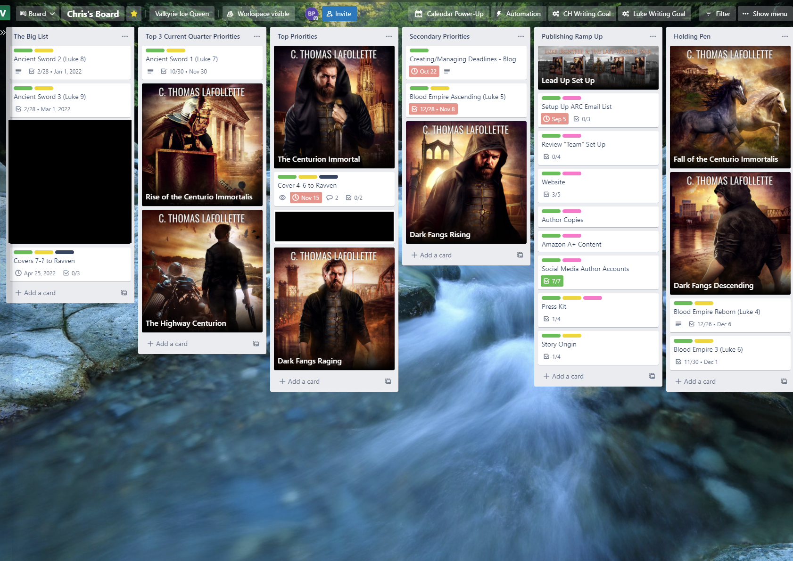
Task: Click the Apr 25, 2022 due date
Action: coord(35,273)
